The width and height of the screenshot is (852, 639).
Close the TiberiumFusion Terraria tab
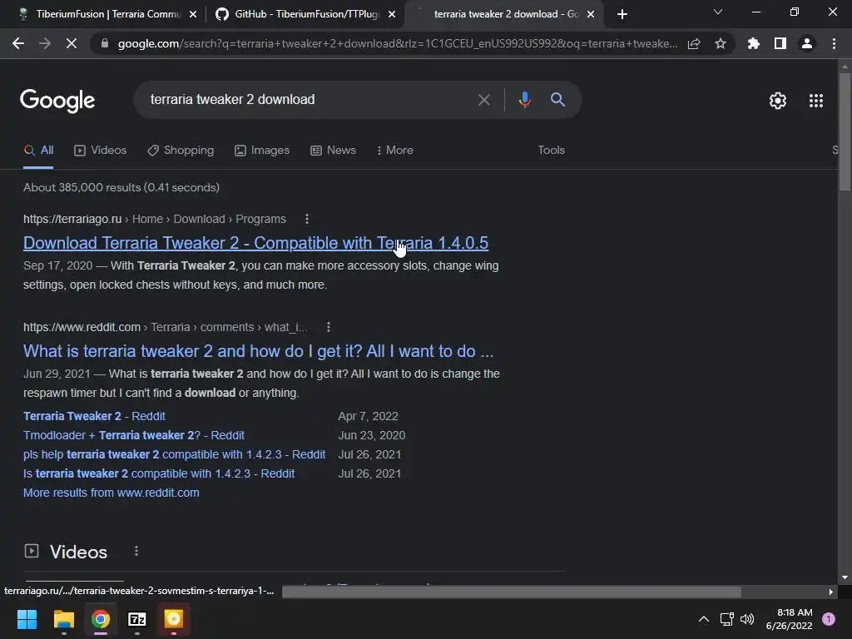(193, 14)
